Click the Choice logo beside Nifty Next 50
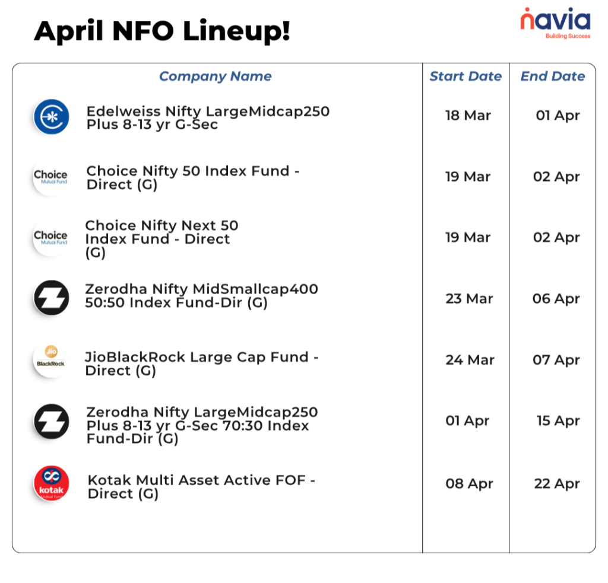The height and width of the screenshot is (583, 608). tap(50, 237)
